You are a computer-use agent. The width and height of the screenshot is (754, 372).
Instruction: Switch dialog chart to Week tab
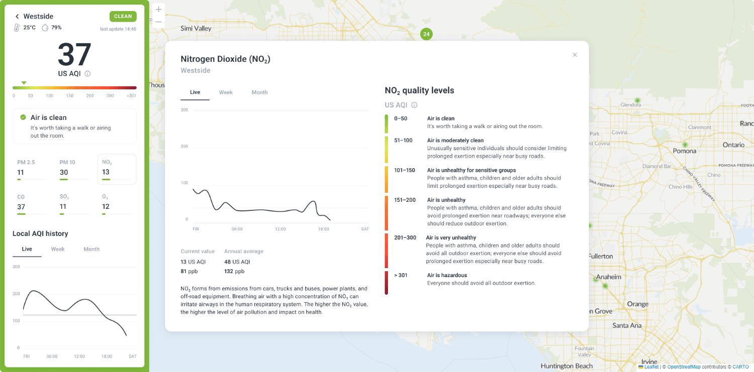click(x=226, y=92)
